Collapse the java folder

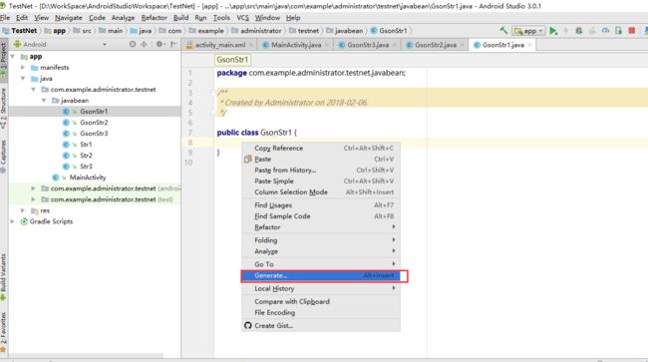tap(23, 78)
